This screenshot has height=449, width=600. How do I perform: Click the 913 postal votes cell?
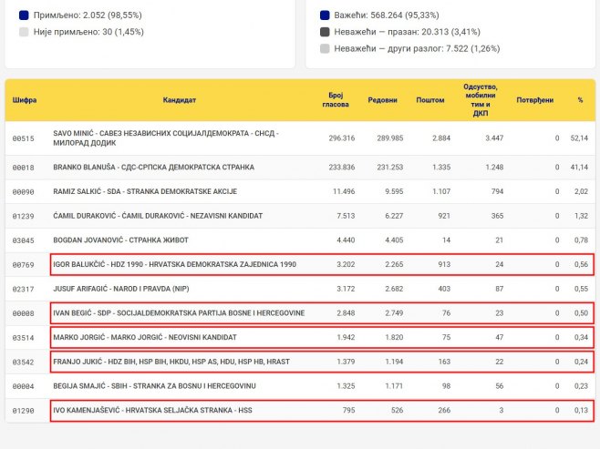click(x=444, y=264)
